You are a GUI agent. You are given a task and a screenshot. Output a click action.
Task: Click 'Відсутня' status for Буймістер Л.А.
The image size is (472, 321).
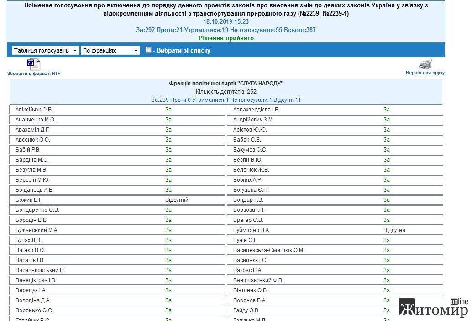pos(394,230)
